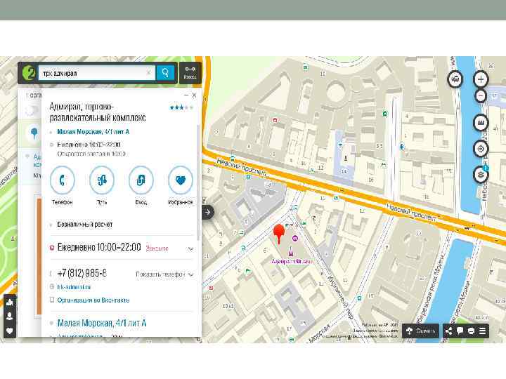Viewport: 506px width, 379px height.
Task: Click Ежедневно 10:00–22:00 under the address
Action: point(89,145)
